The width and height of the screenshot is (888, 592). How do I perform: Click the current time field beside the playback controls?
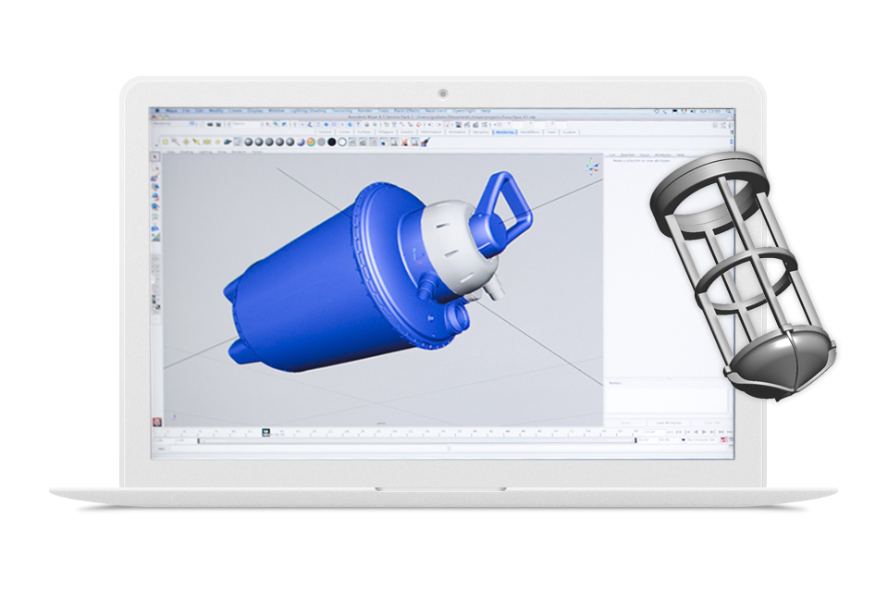coord(655,432)
